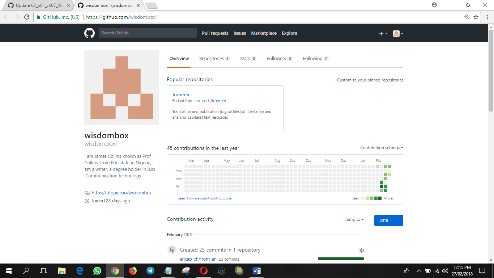Switch to the Following tab

[x=316, y=59]
